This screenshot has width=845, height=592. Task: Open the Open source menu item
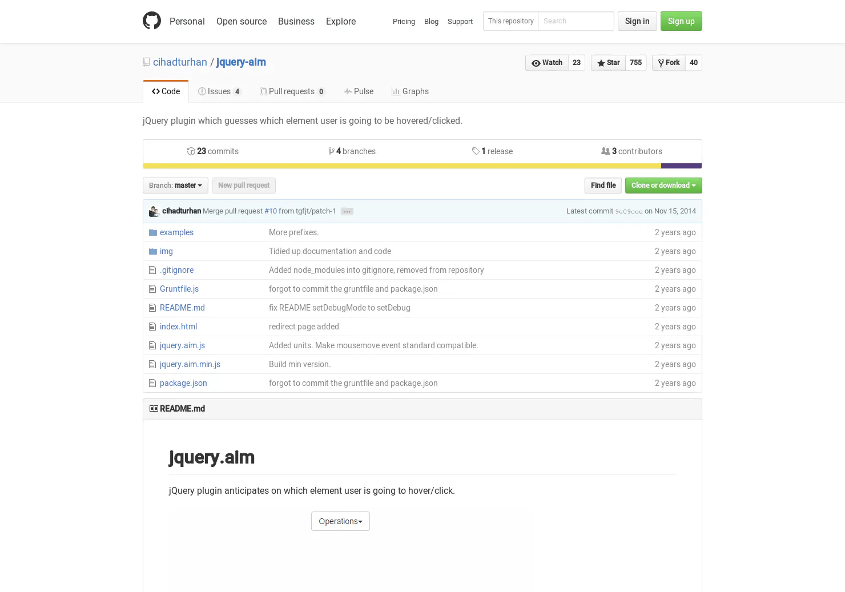tap(242, 21)
